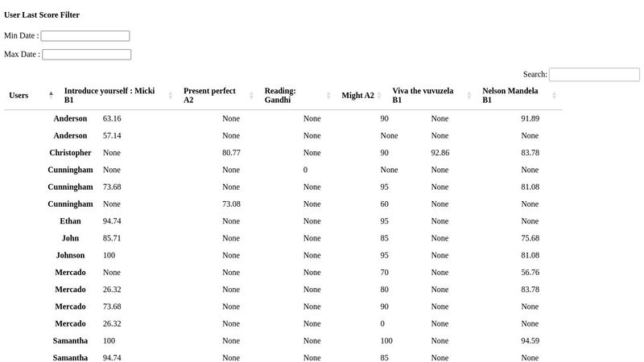Click Introduce yourself : Micki B1 header

click(109, 95)
